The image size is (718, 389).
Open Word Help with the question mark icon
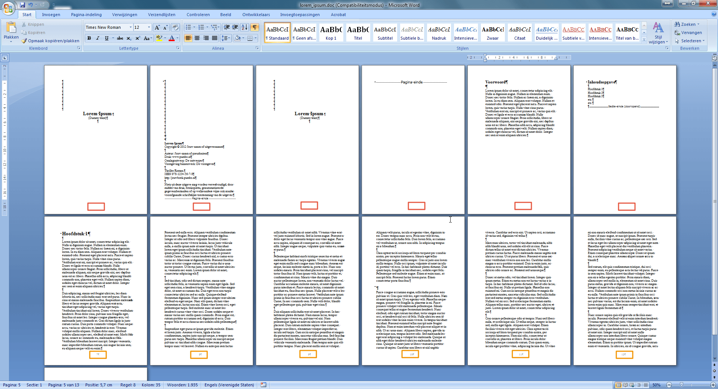pyautogui.click(x=714, y=14)
